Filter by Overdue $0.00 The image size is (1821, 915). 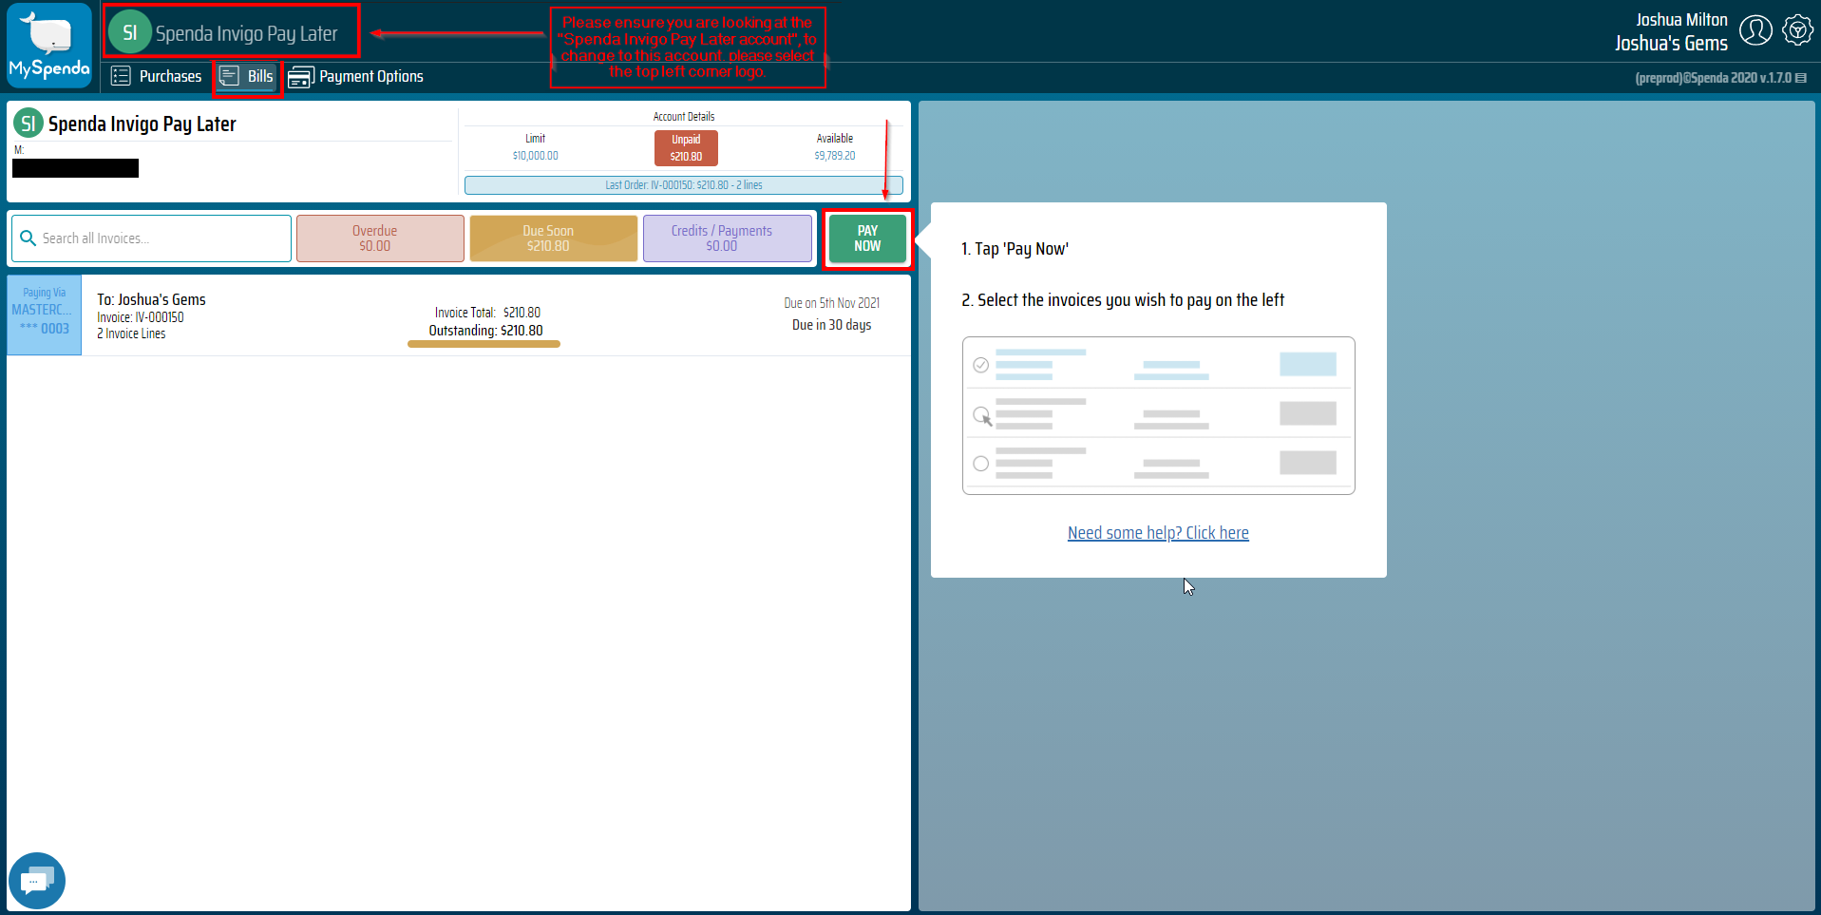point(380,238)
